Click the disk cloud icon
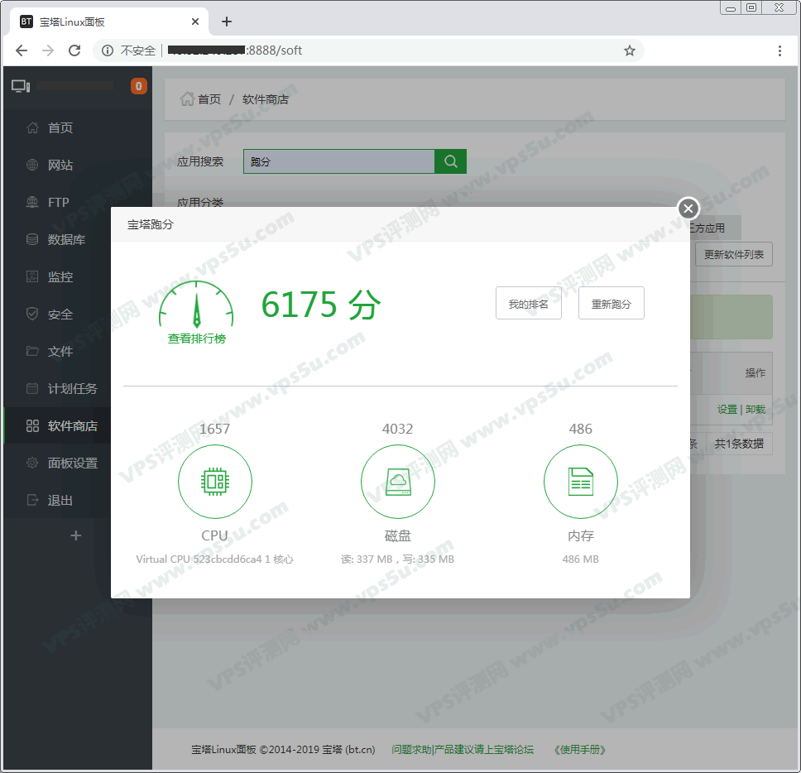 tap(398, 481)
